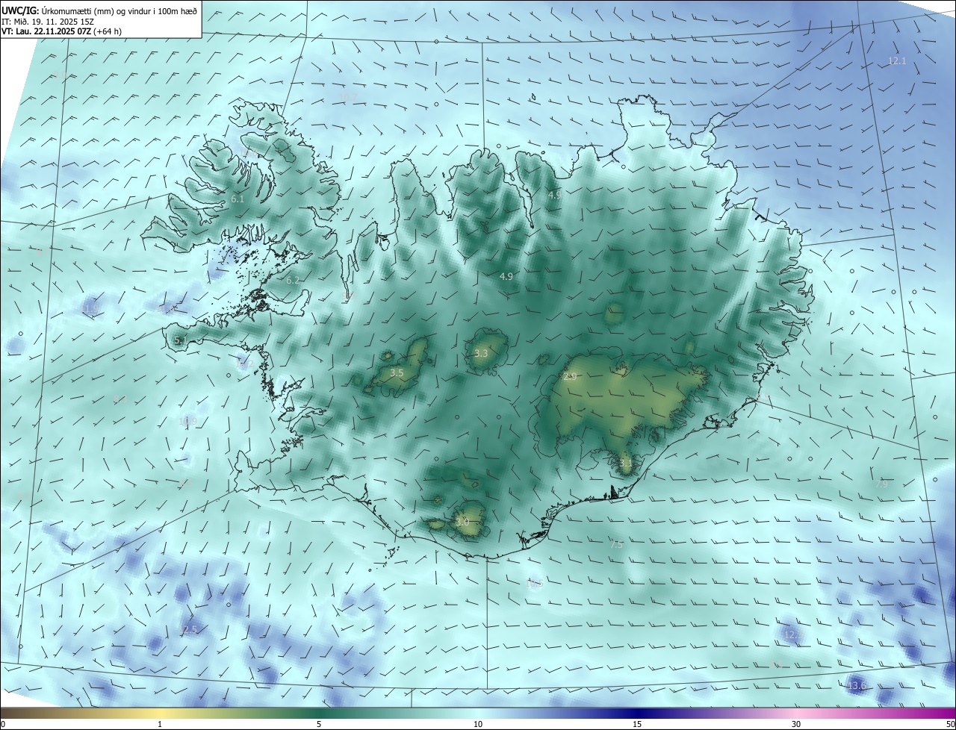Click the 7.9 value in the east
The image size is (956, 730).
click(x=882, y=484)
